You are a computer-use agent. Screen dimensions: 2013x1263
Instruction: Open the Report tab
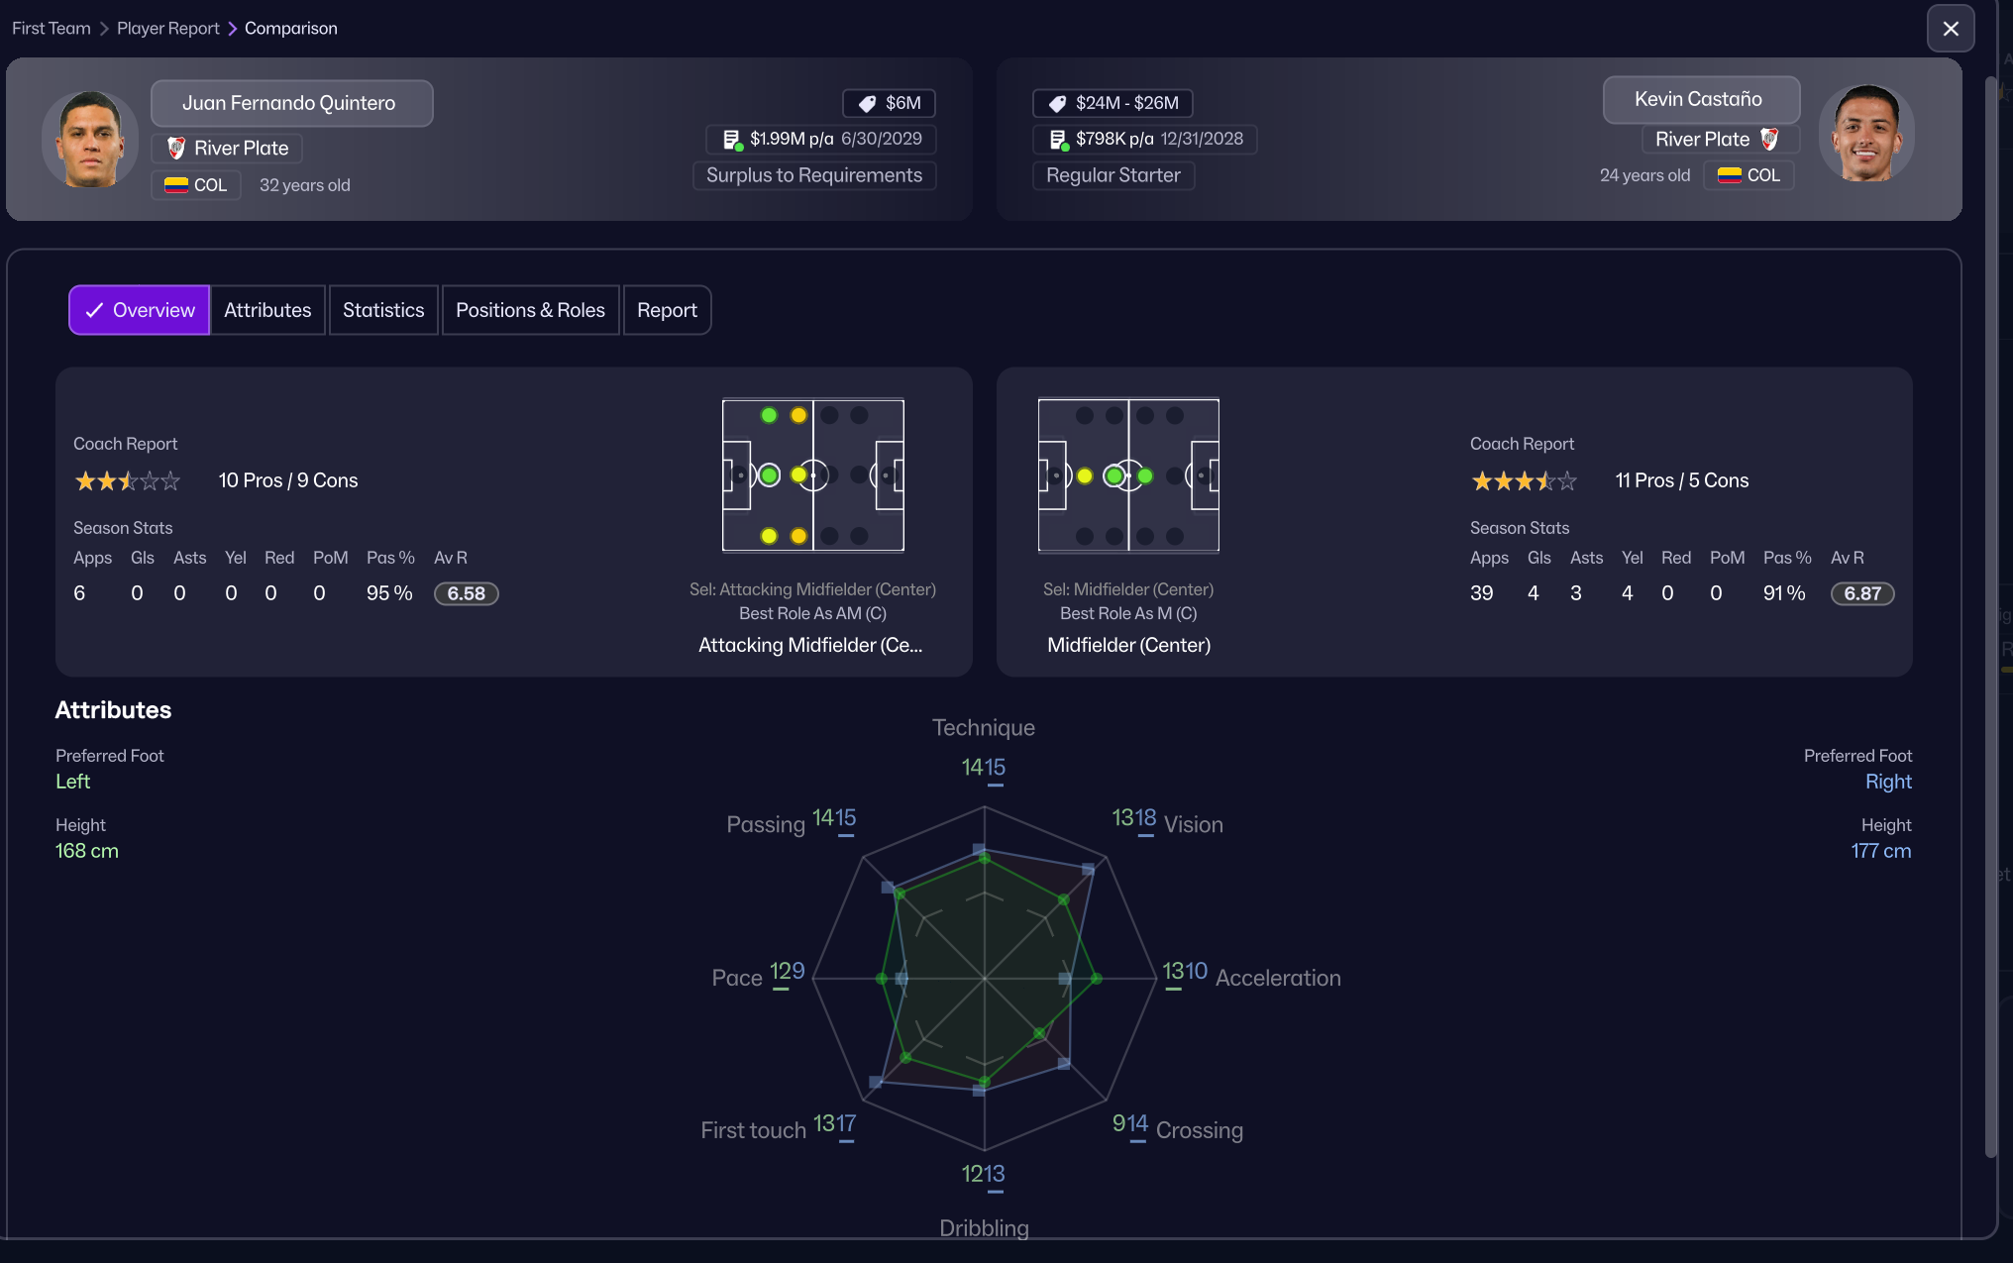(x=667, y=310)
